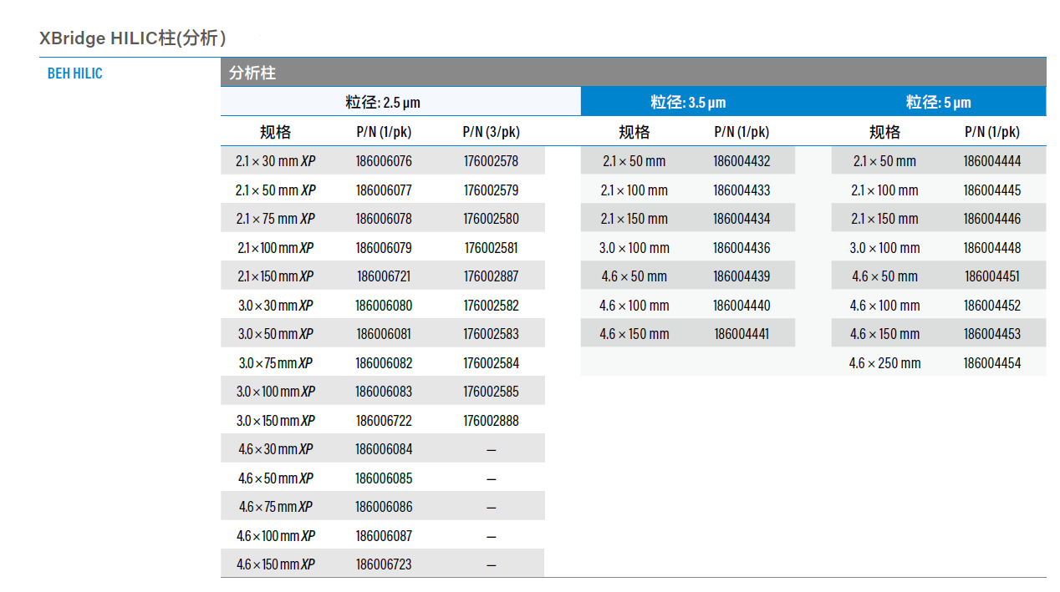Select part number 186004436

[741, 248]
